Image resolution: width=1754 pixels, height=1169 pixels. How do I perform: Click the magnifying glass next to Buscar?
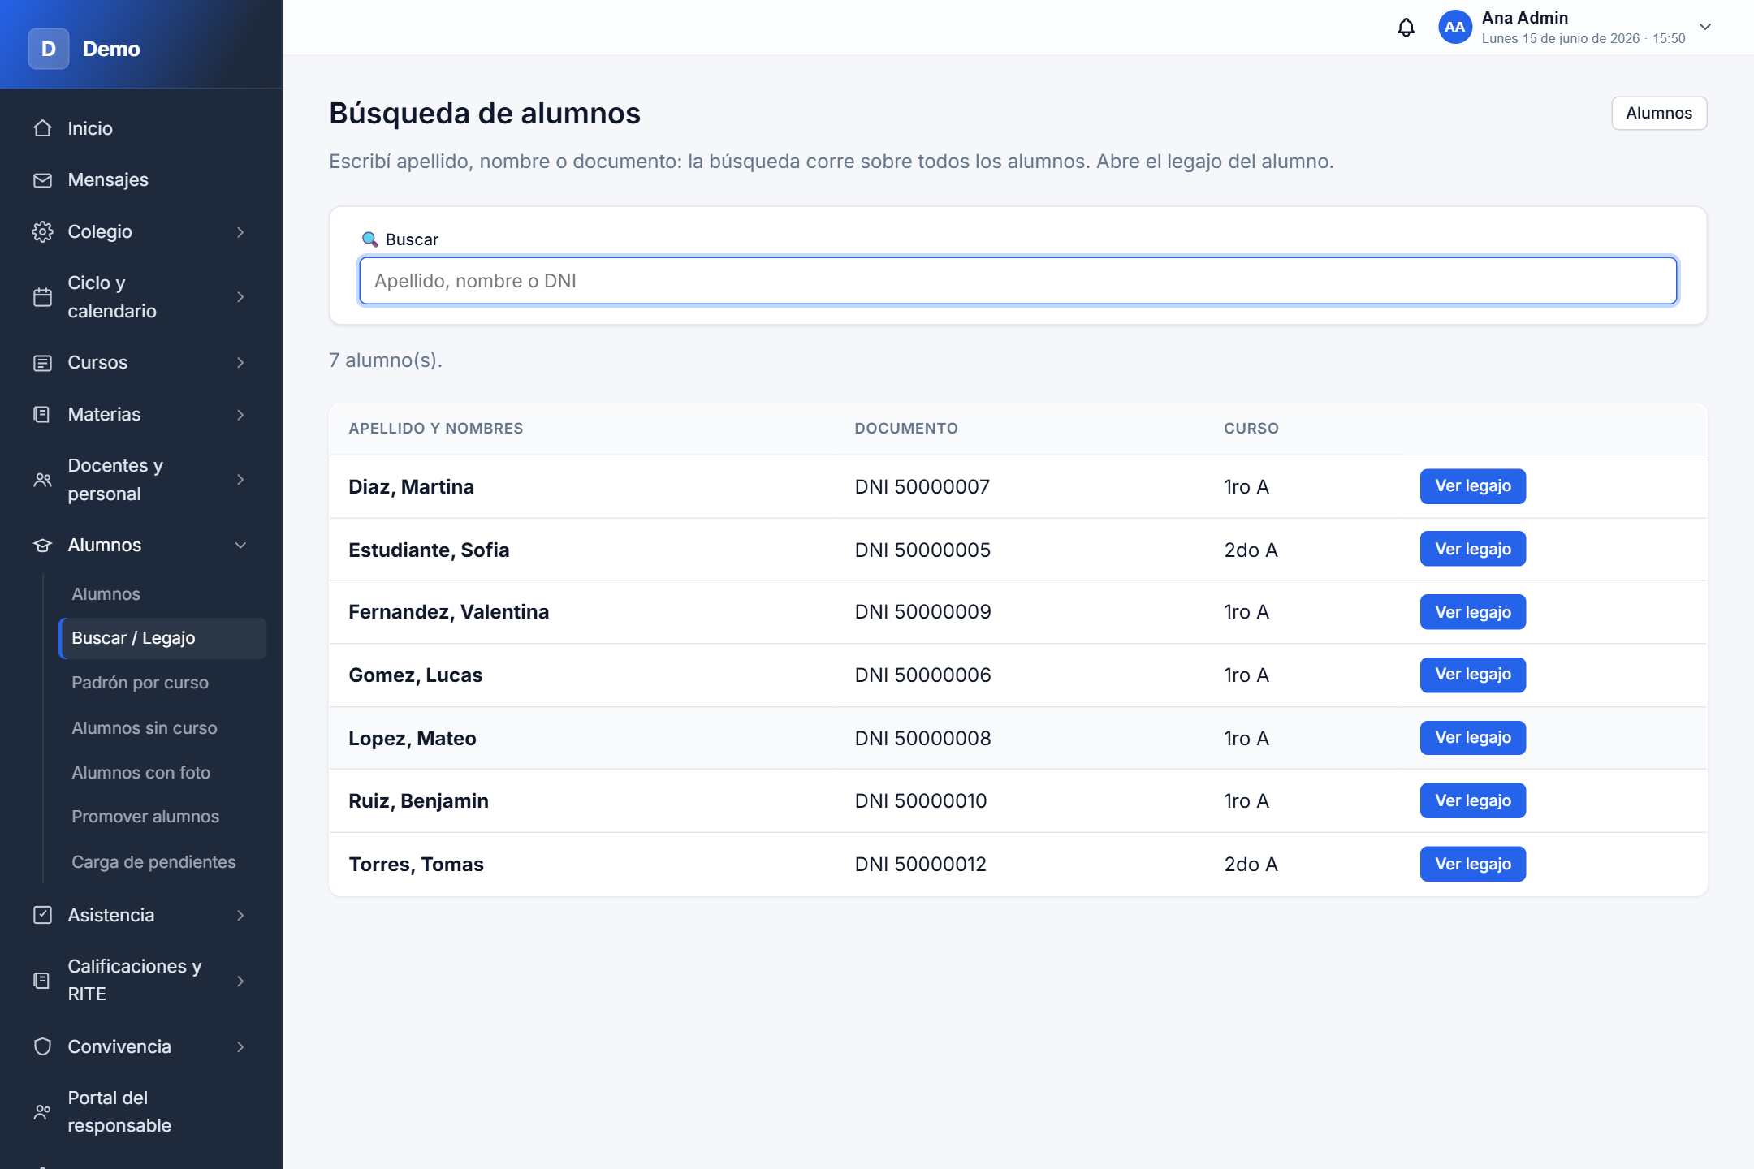(369, 239)
